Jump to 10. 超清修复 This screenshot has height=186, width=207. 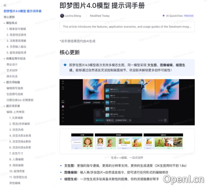coord(17,171)
